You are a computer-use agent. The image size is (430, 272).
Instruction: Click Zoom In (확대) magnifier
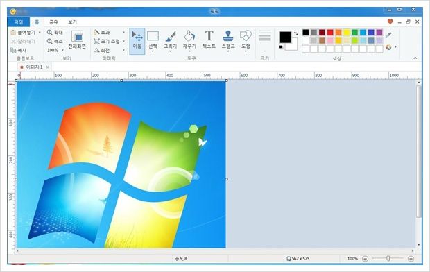50,33
